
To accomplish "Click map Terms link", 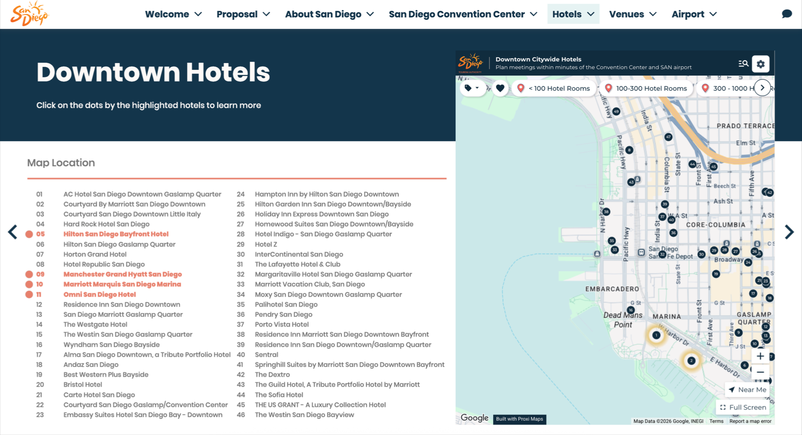I will pyautogui.click(x=716, y=421).
